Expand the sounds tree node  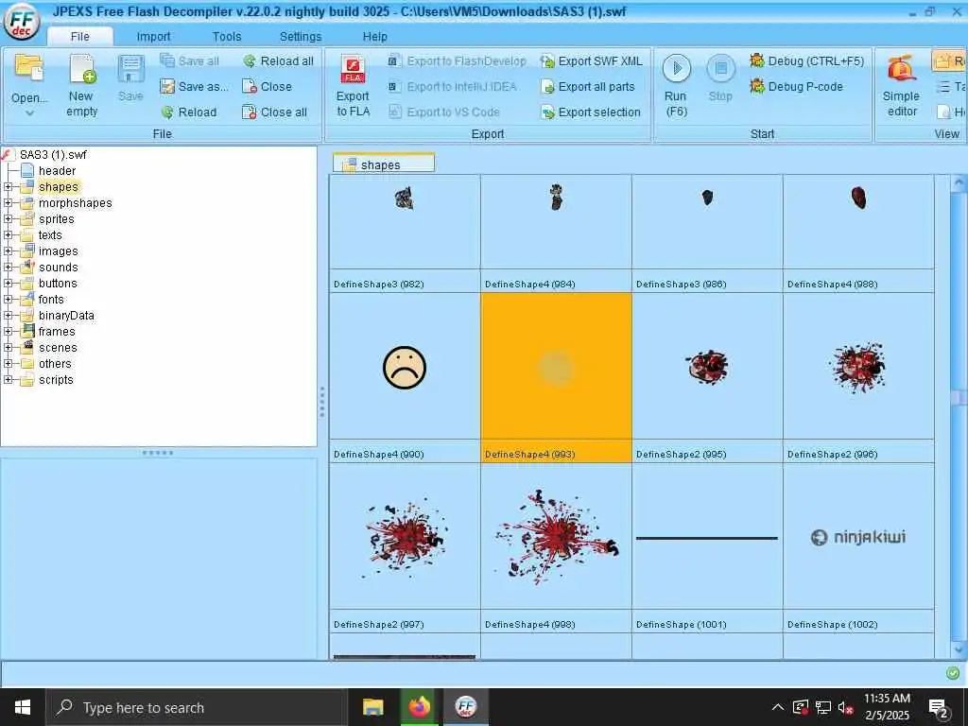coord(8,267)
